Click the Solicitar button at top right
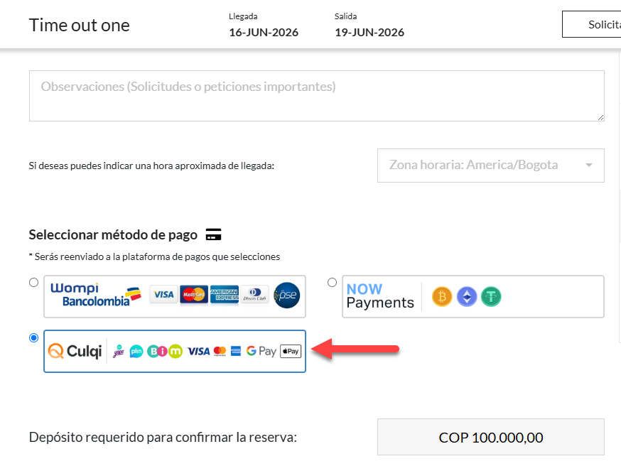621x471 pixels. pyautogui.click(x=592, y=24)
